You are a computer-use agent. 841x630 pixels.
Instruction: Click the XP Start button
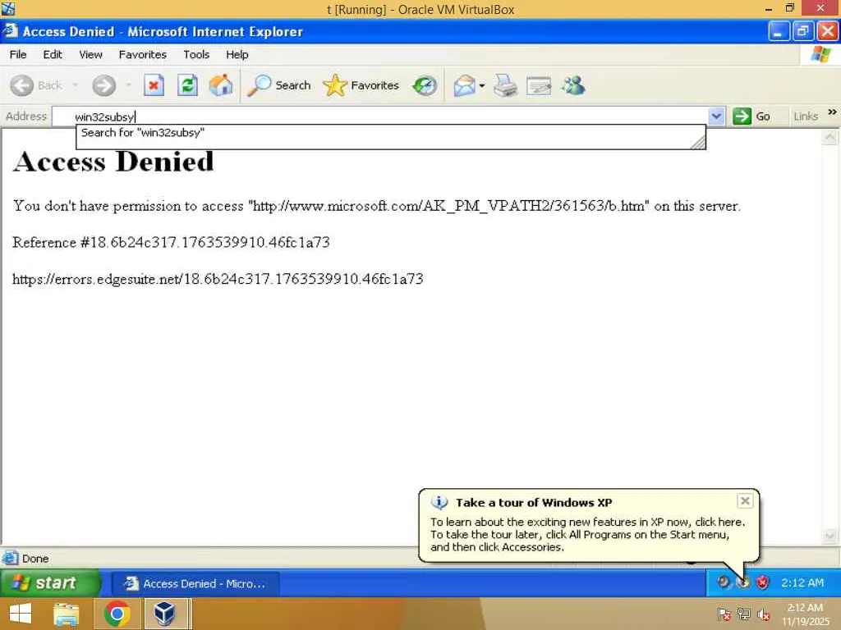[50, 583]
